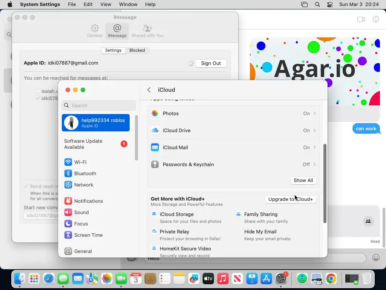Open the Wi-Fi settings in sidebar
Image resolution: width=386 pixels, height=290 pixels.
(75, 162)
